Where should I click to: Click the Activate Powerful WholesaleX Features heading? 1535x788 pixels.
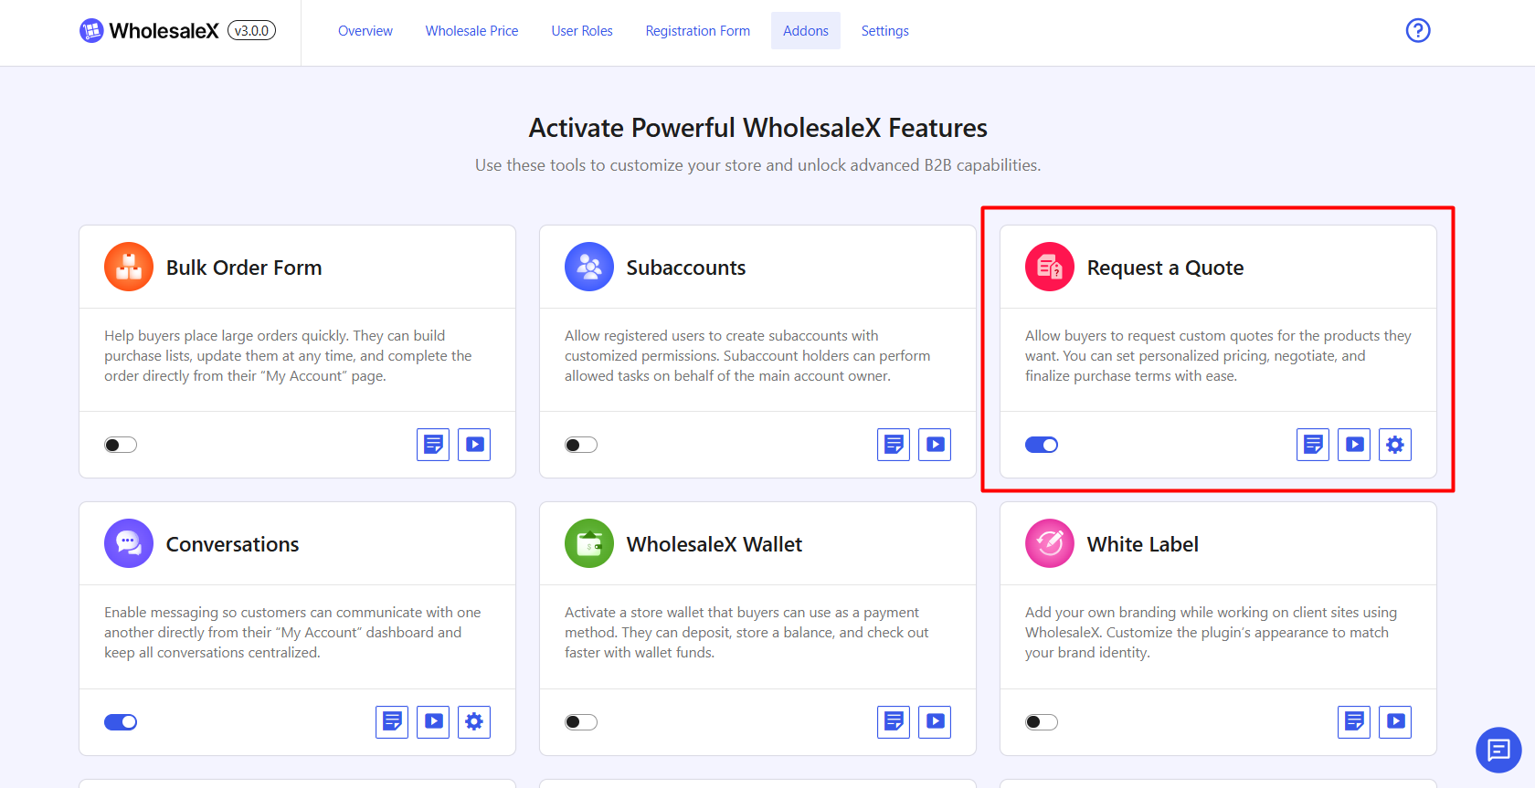[x=758, y=128]
